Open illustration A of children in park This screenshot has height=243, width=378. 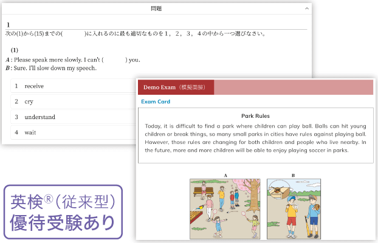pyautogui.click(x=225, y=208)
